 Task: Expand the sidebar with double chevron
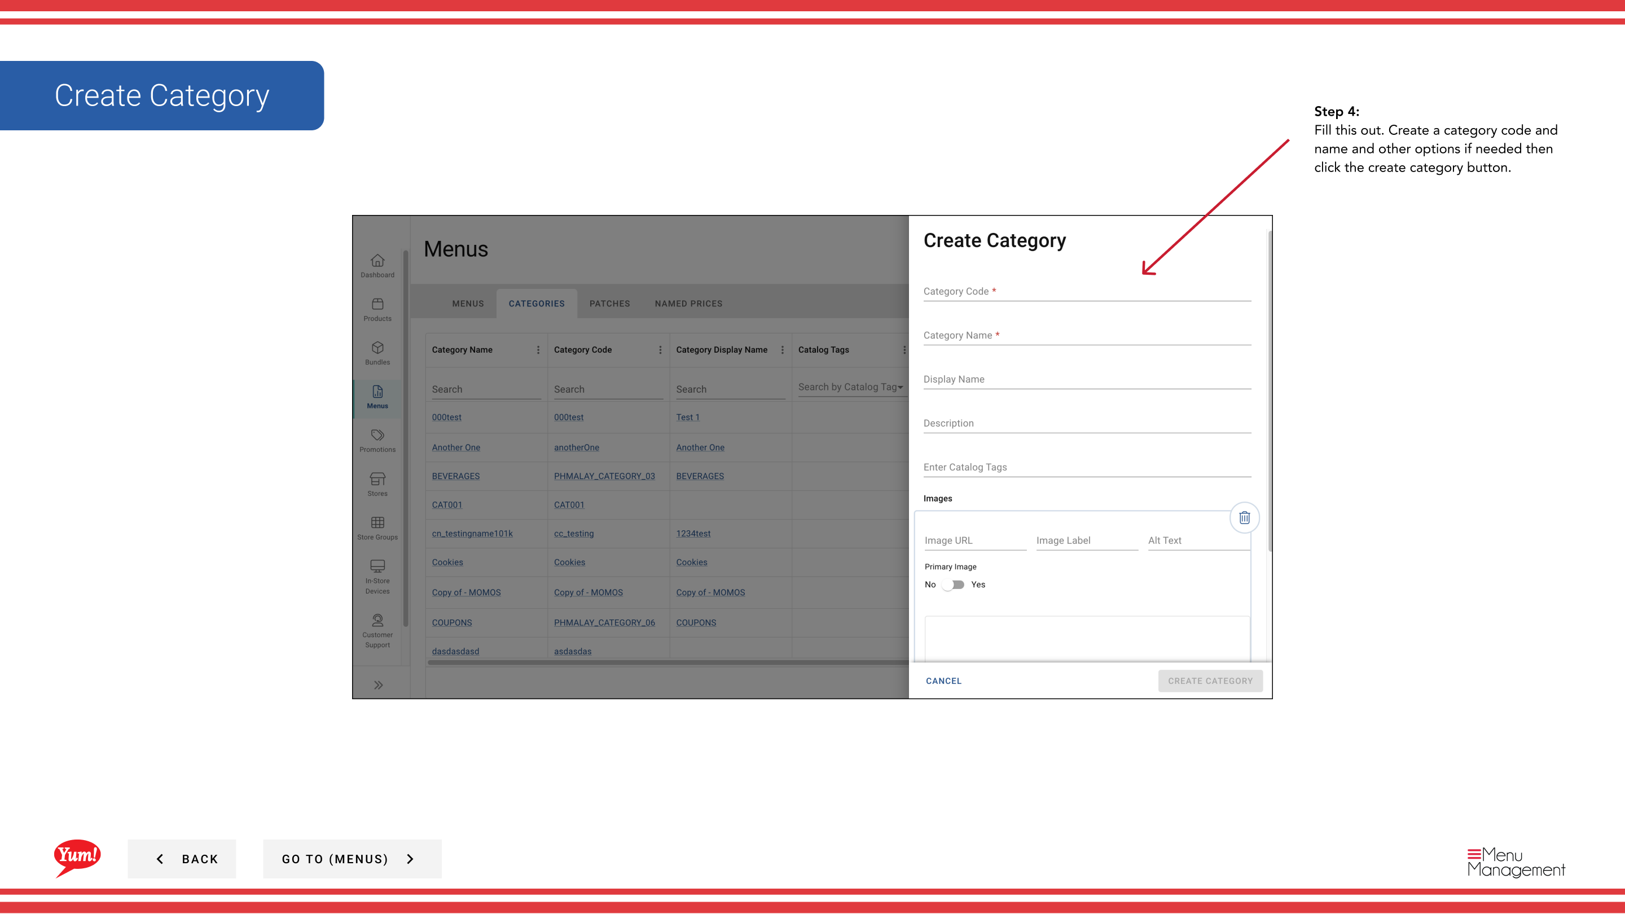coord(378,685)
